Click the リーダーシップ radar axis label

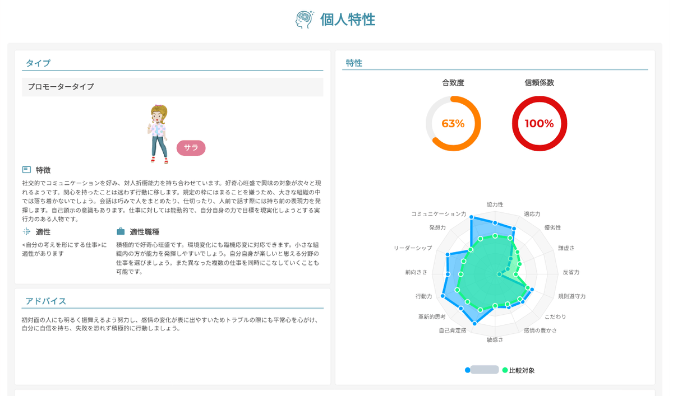[x=413, y=248]
